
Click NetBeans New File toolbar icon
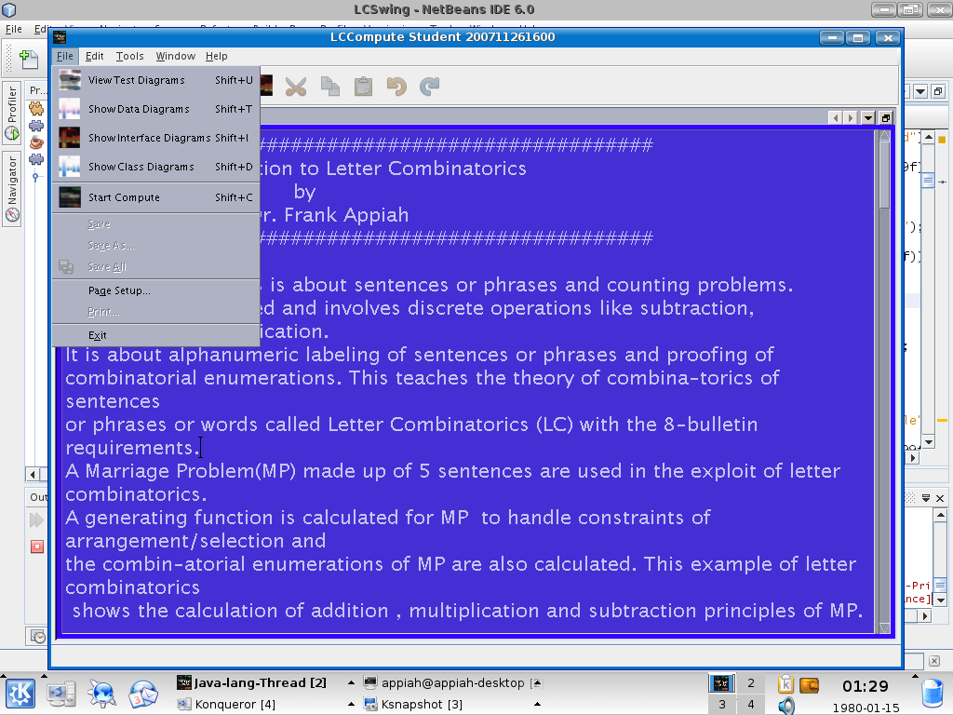(28, 59)
